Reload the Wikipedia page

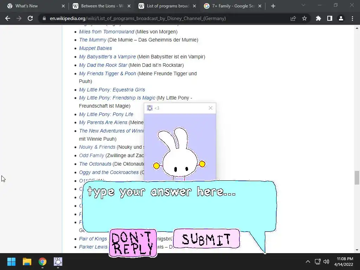coord(30,18)
